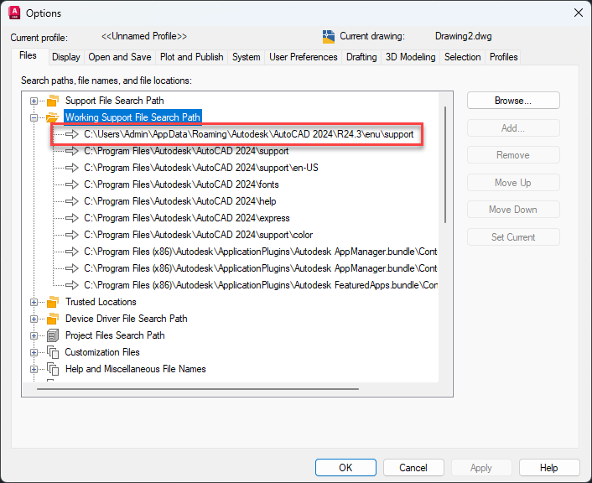
Task: Click the Apply button
Action: [481, 468]
